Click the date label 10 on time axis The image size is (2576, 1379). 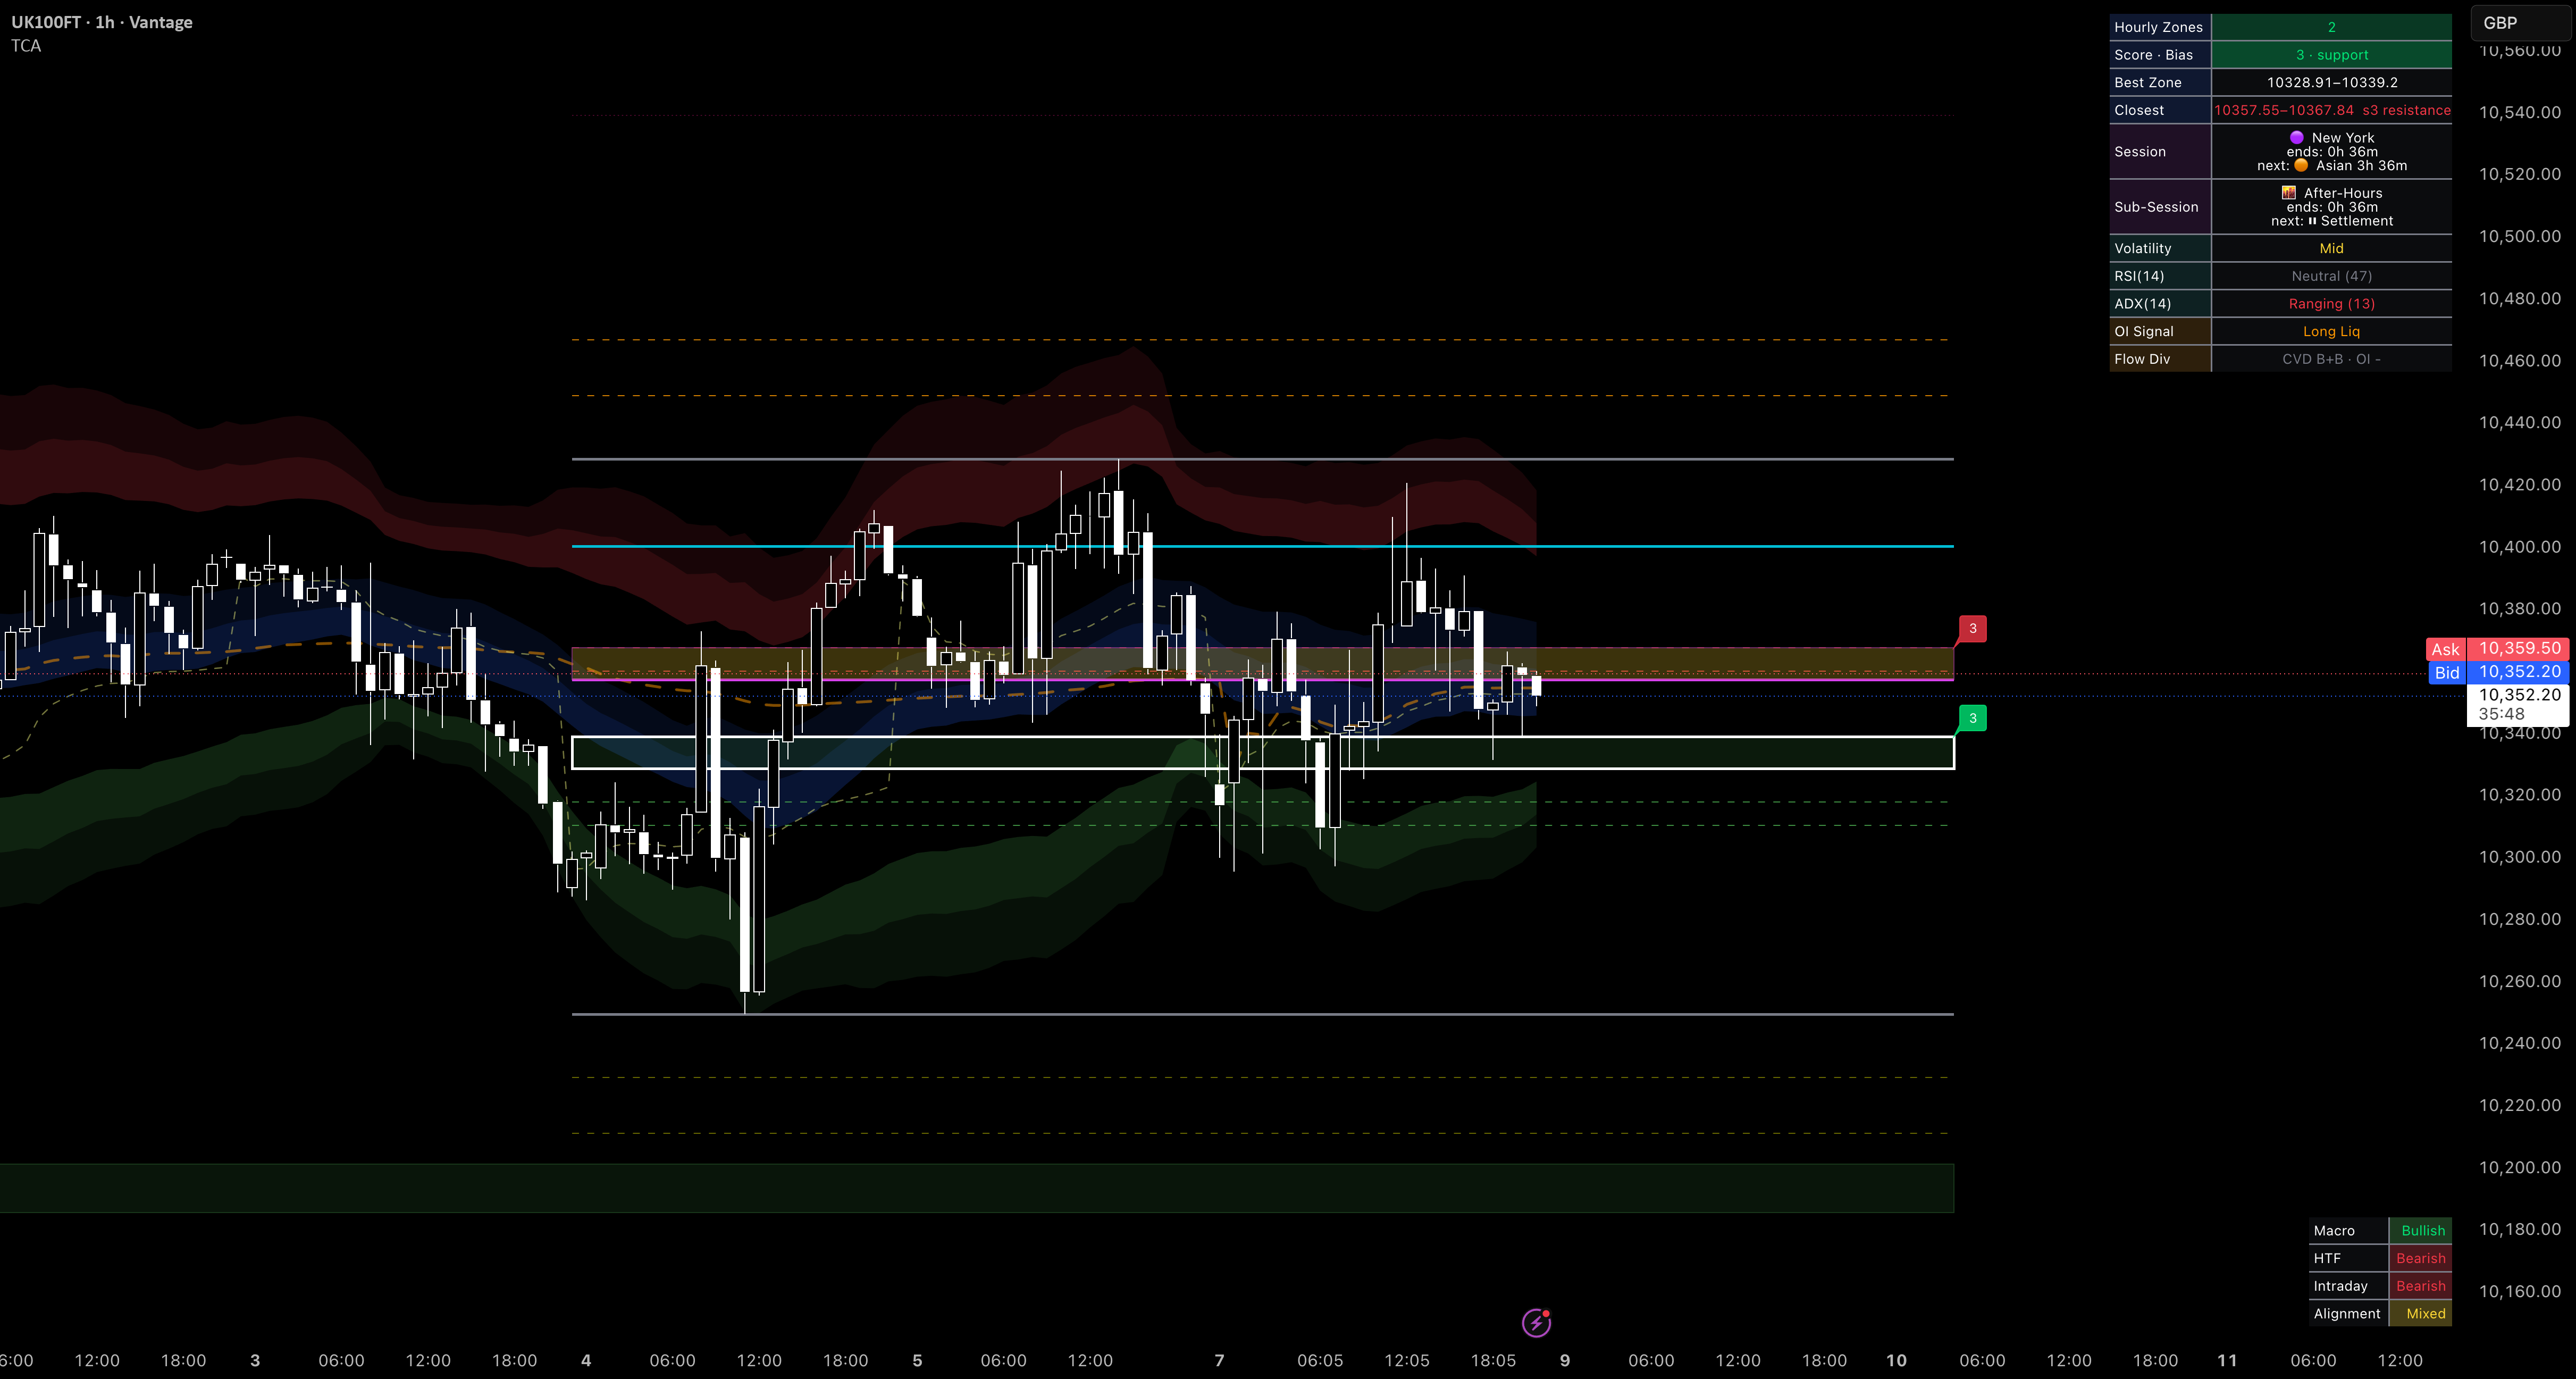(x=1896, y=1360)
